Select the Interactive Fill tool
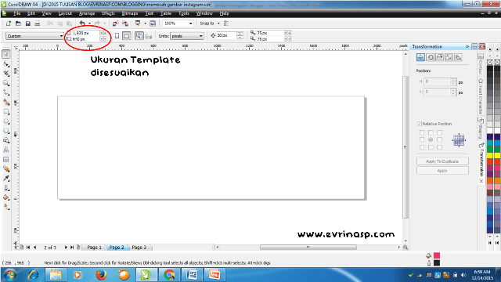Screen dimensions: 501x282 coord(6,207)
